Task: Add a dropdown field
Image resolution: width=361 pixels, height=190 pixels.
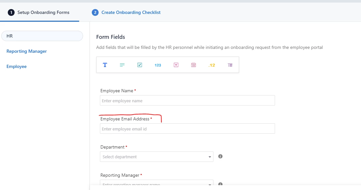Action: [x=176, y=65]
